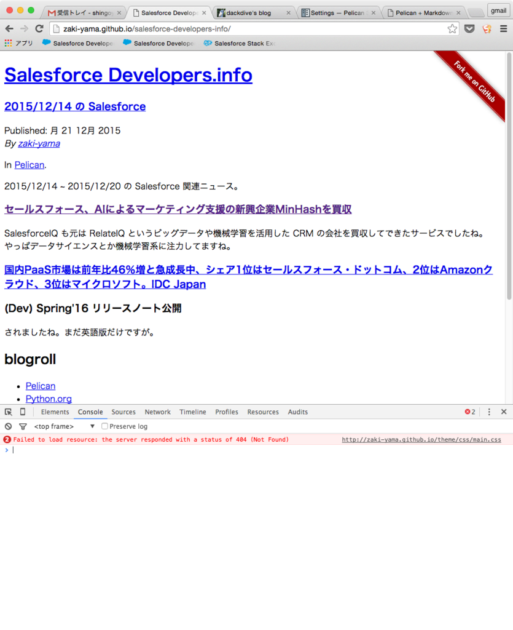Image resolution: width=513 pixels, height=630 pixels.
Task: Open the top frame context dropdown
Action: coord(64,426)
